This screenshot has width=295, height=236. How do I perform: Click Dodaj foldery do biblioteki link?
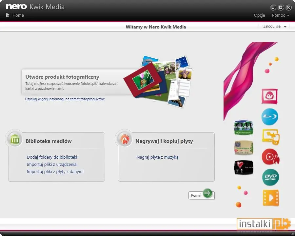pos(52,157)
